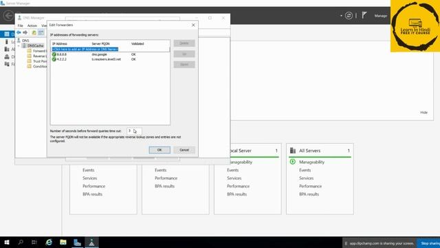Click Stop sharing in the screen-share bar
The image size is (440, 248).
pos(429,243)
